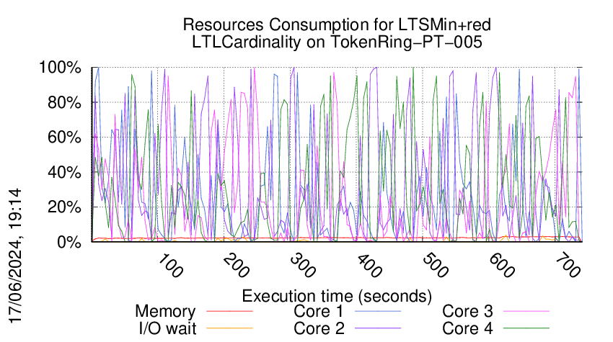Click the 200 x-axis tick label
This screenshot has width=613, height=342.
tap(236, 266)
